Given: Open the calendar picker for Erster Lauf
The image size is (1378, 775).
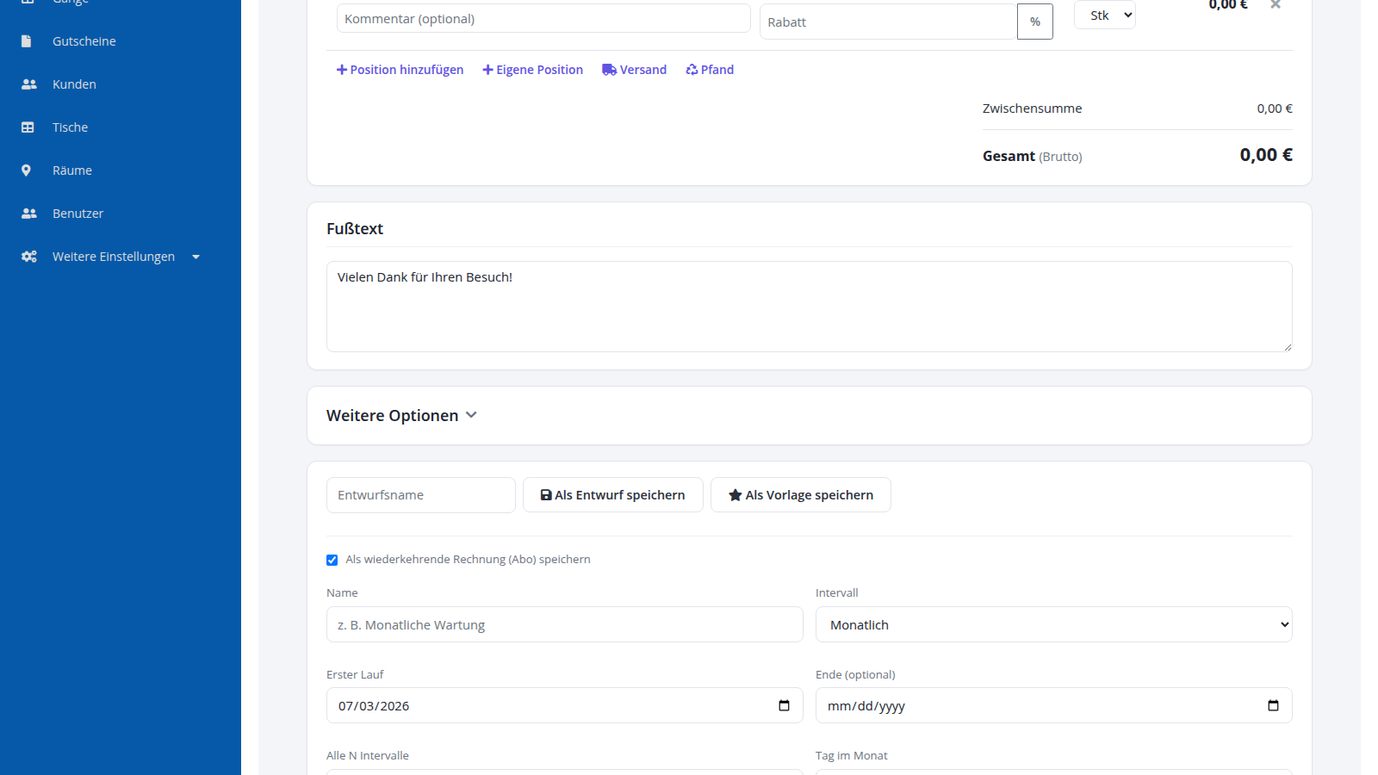Looking at the screenshot, I should click(x=784, y=705).
